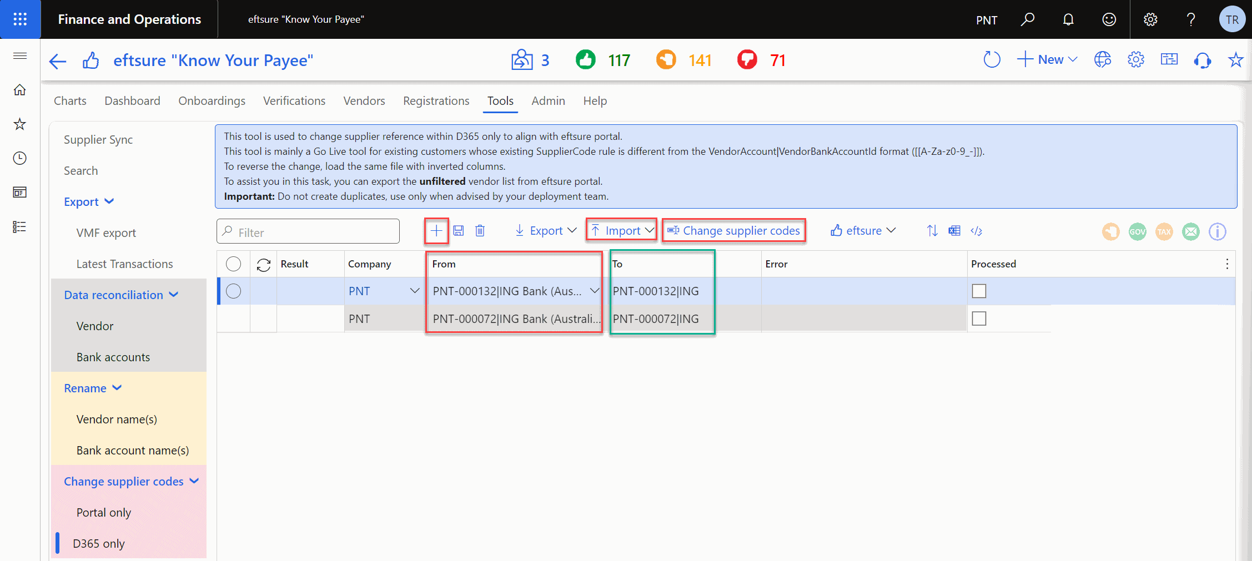Image resolution: width=1252 pixels, height=561 pixels.
Task: Switch to the Onboardings tab
Action: click(212, 101)
